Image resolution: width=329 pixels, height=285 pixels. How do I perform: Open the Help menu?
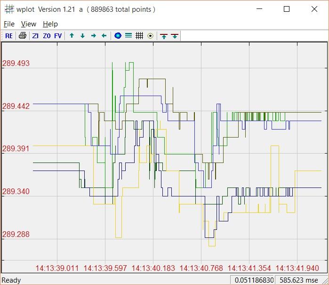(x=50, y=24)
